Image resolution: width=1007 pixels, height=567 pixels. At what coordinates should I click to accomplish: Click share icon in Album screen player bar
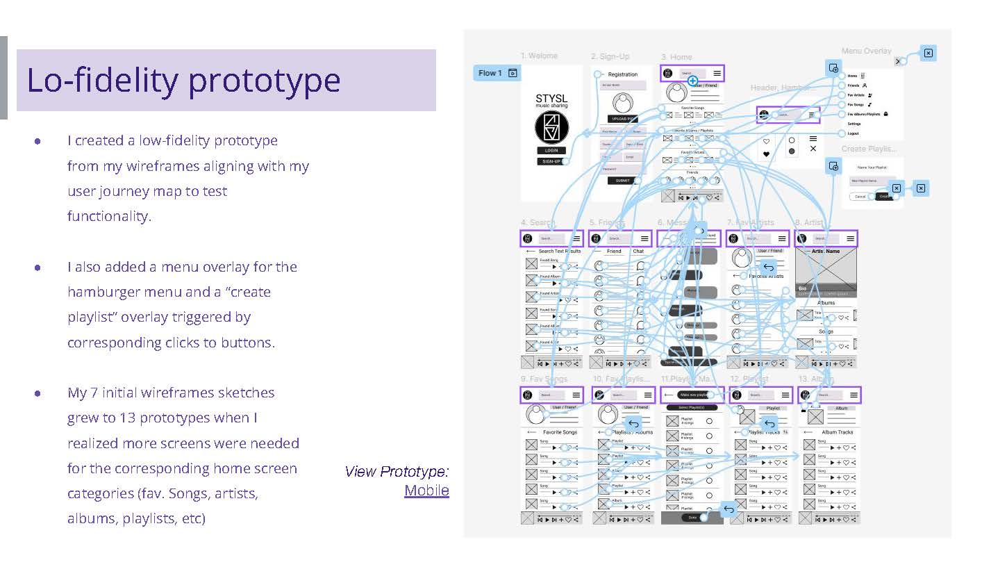853,519
